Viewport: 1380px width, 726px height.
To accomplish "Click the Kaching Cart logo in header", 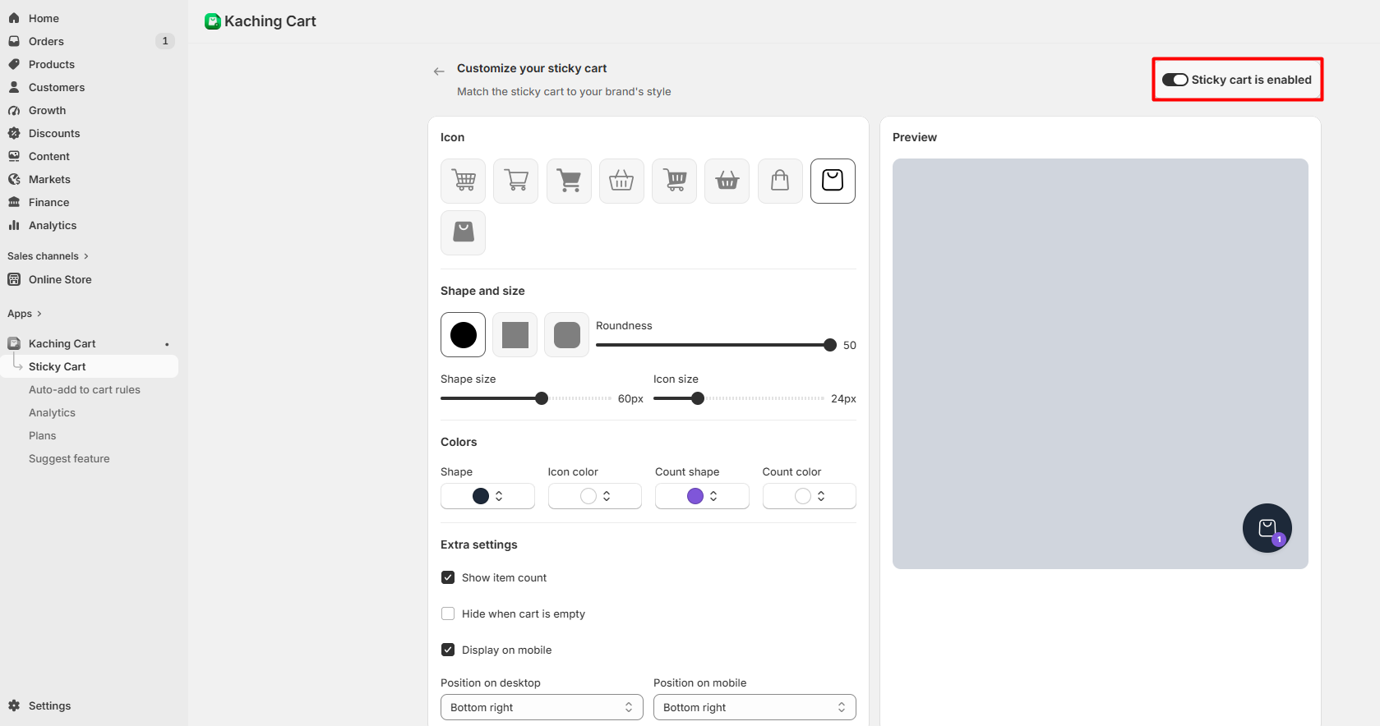I will tap(213, 21).
